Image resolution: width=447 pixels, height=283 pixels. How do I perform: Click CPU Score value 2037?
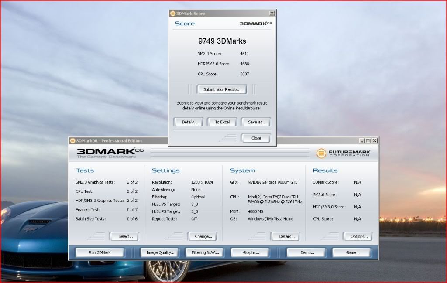[244, 74]
